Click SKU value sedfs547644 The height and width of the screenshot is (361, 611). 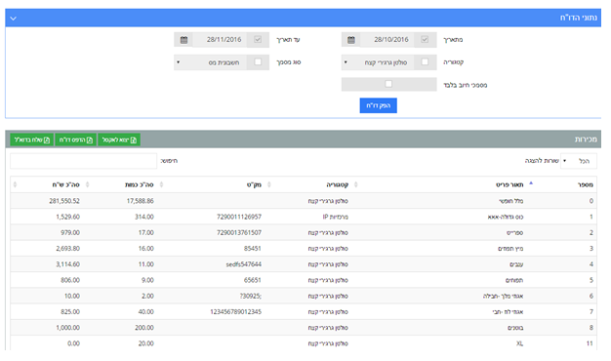(244, 264)
